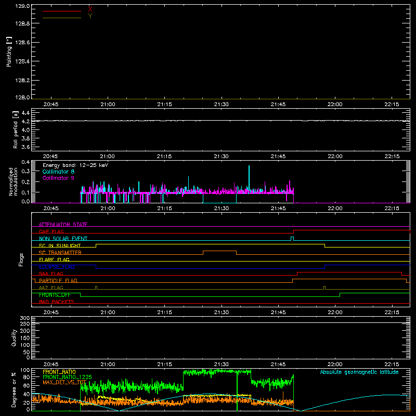
Task: Click the 'GAP_FLAG' flag label
Action: [51, 231]
